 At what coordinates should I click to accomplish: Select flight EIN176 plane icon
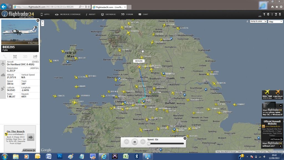click(x=55, y=96)
